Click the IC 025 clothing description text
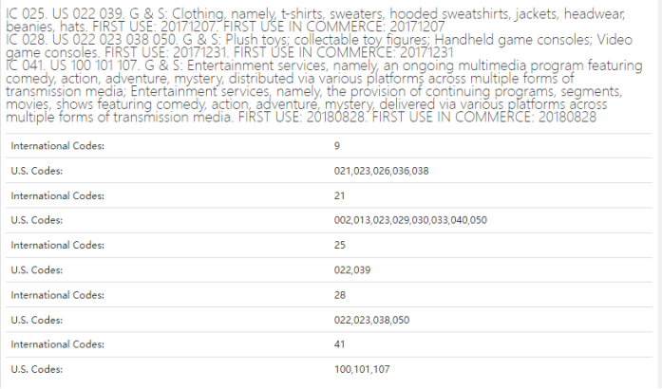 315,20
